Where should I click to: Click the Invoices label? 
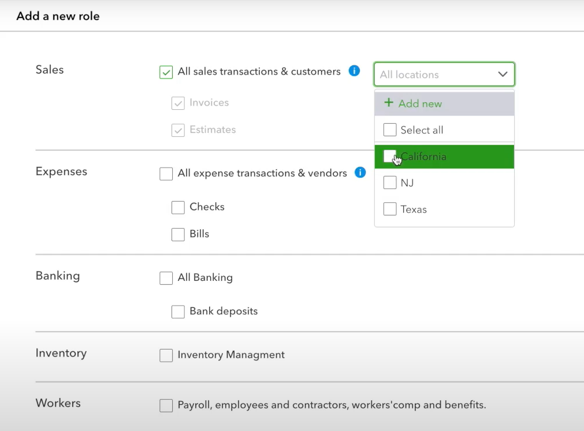(x=209, y=102)
